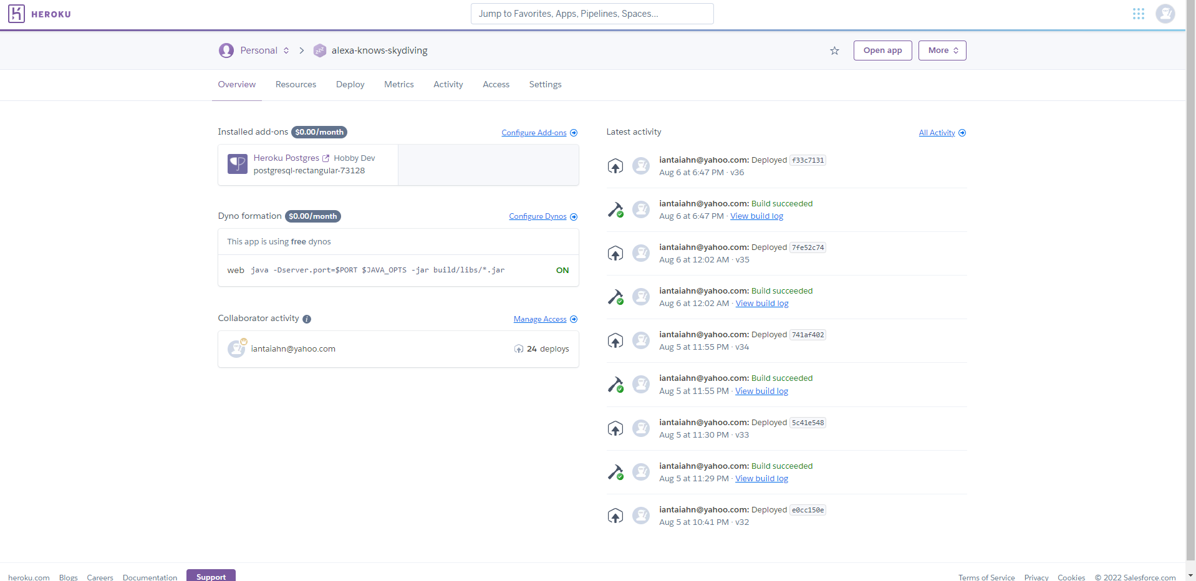Open the Manage Access link

pos(540,319)
